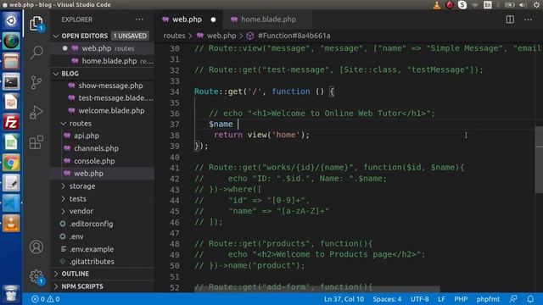Change encoding via UTF-8 status item
The width and height of the screenshot is (543, 305).
coord(420,299)
